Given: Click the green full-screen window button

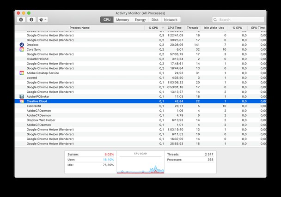Looking at the screenshot, I should (x=29, y=13).
